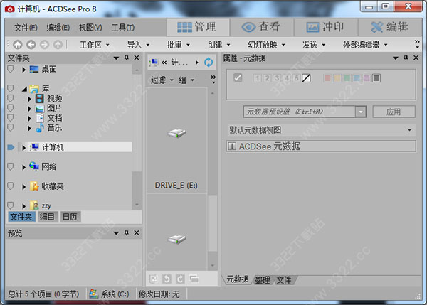Go up one folder level icon
This screenshot has height=305, width=427.
58,44
